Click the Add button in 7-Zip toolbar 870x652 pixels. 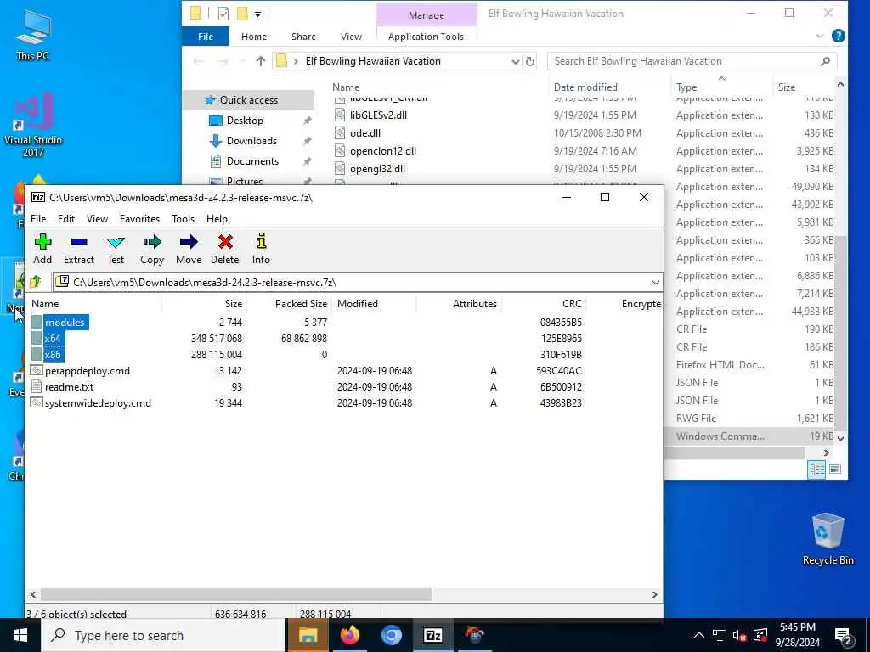42,249
